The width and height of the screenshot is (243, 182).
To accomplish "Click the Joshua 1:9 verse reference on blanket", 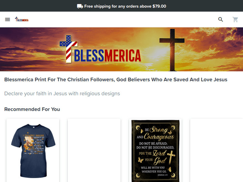I will [x=162, y=175].
